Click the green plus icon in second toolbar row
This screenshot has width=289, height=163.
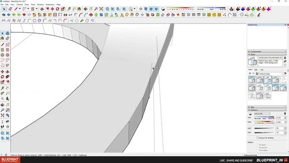(96, 15)
